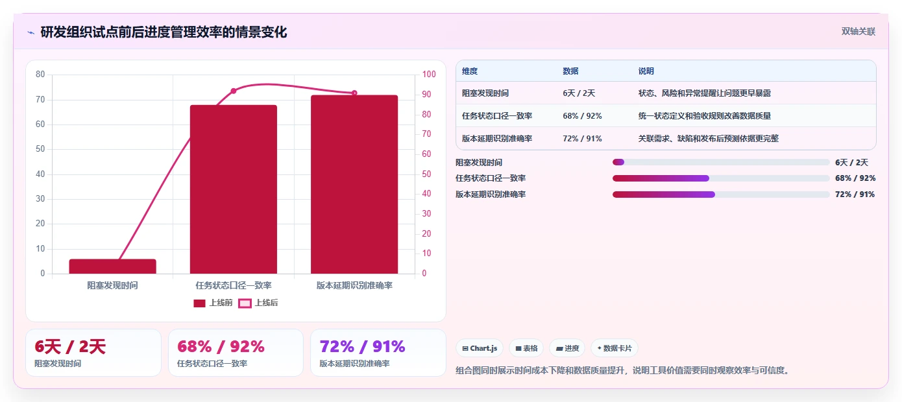Click right axis value 100
Screen dimensions: 902x402
click(x=429, y=75)
